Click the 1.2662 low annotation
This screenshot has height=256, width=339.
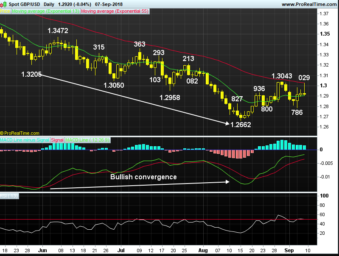pyautogui.click(x=241, y=125)
